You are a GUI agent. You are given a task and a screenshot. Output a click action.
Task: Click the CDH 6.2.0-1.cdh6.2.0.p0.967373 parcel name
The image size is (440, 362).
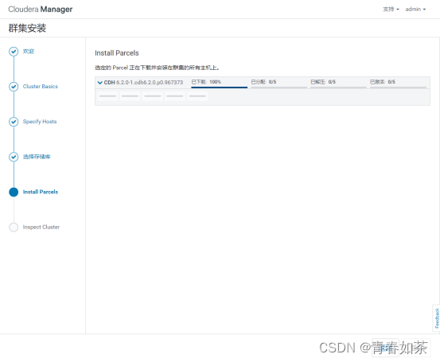[143, 83]
